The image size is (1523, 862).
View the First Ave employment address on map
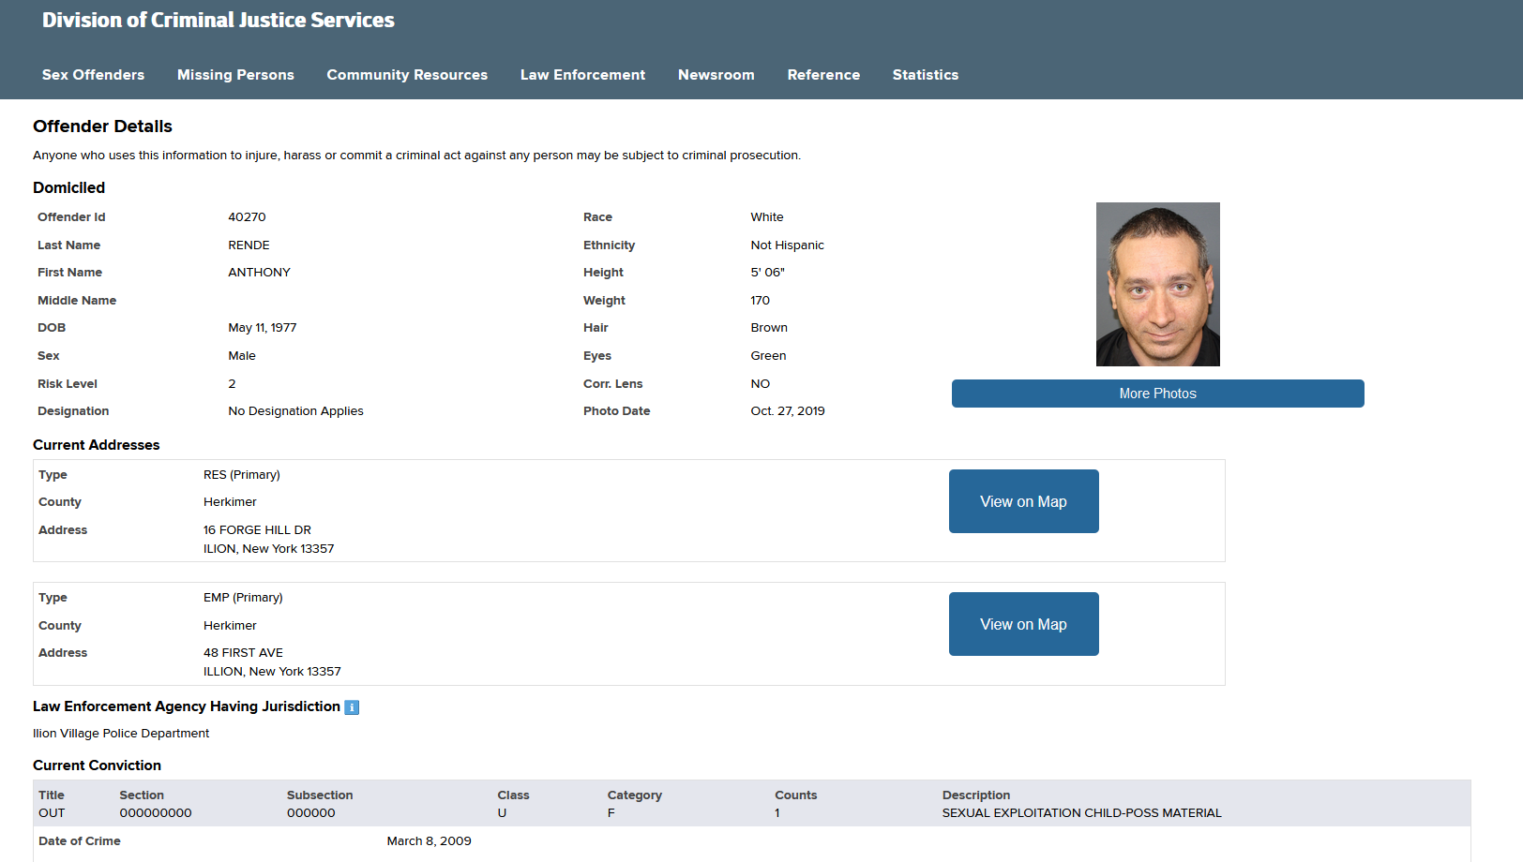(x=1023, y=624)
